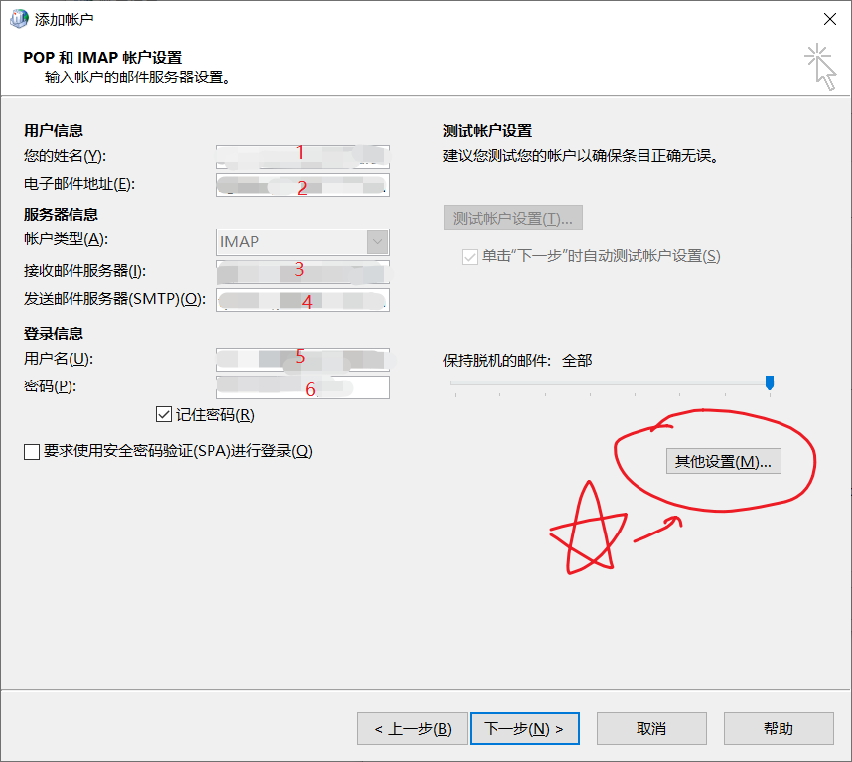Click the 保持脱机的邮件 slider handle
Viewport: 852px width, 762px height.
[x=770, y=382]
